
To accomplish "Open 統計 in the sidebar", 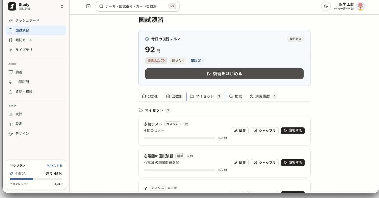I will click(36, 114).
